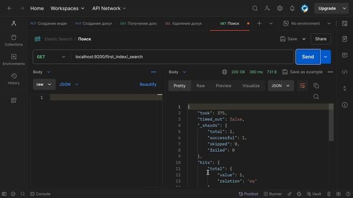Switch to the Создание индекса PUT tab
Screen dimensions: 353x198
pyautogui.click(x=49, y=23)
